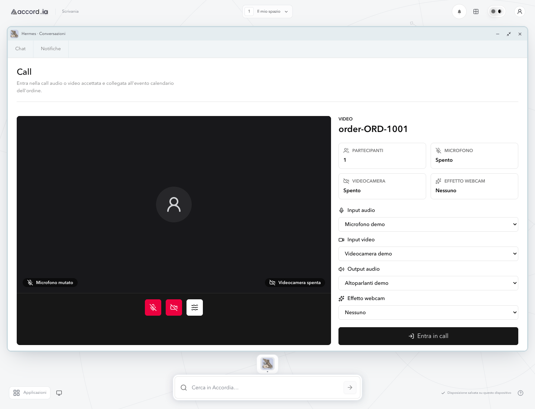Viewport: 535px width, 409px height.
Task: Click the Disposizione salvata status message
Action: click(476, 393)
